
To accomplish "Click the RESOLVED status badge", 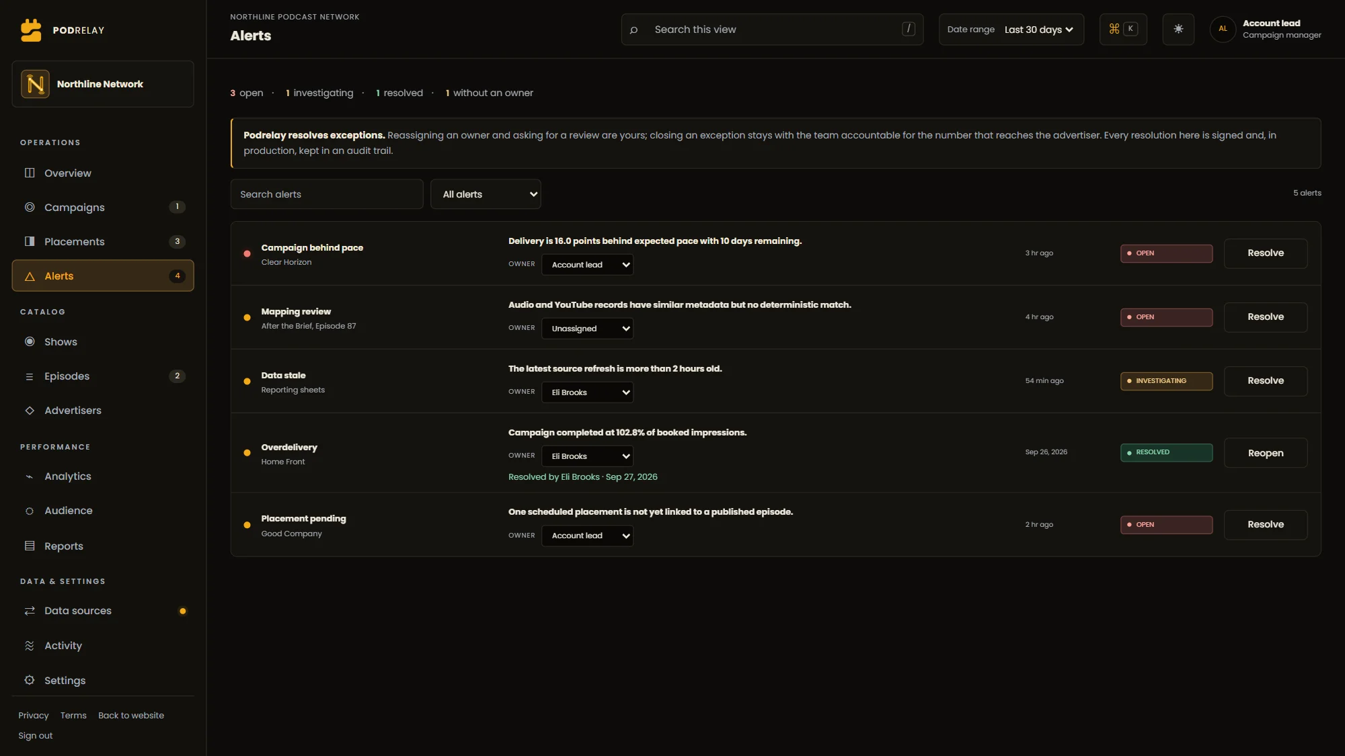I will pyautogui.click(x=1167, y=452).
